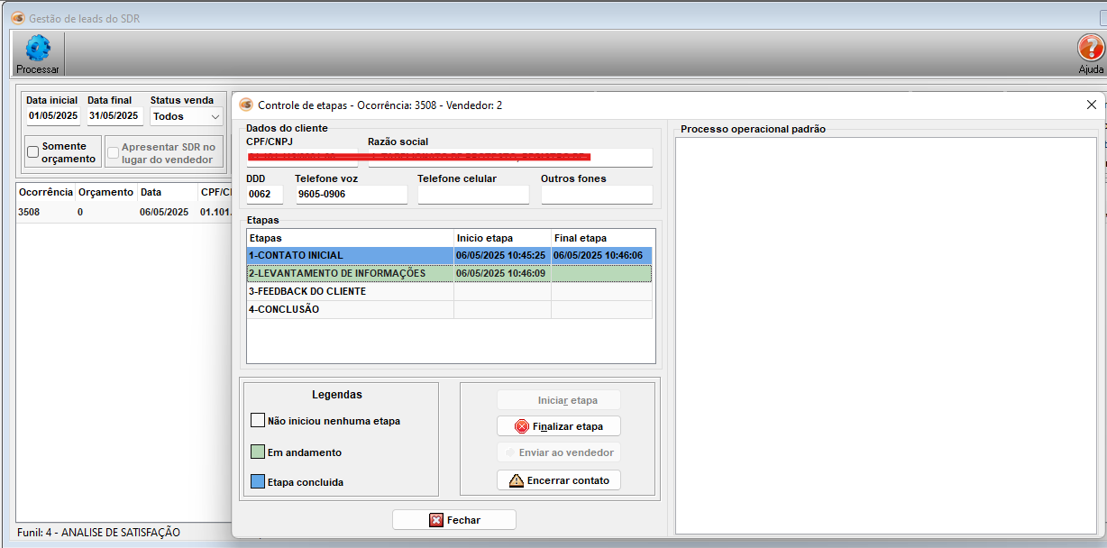Click the green Em andamento legend swatch
1107x548 pixels.
(x=258, y=452)
